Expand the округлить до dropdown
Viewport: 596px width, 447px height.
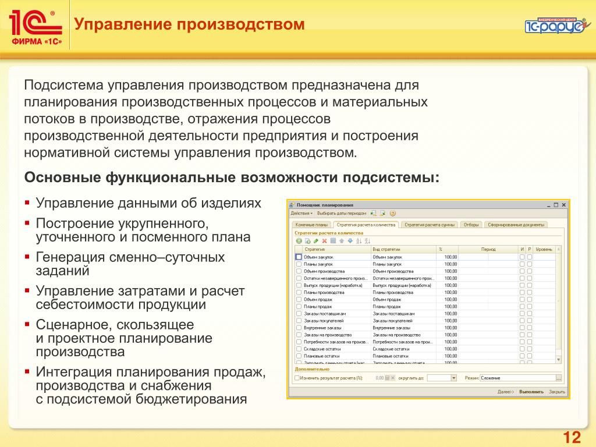coord(453,378)
